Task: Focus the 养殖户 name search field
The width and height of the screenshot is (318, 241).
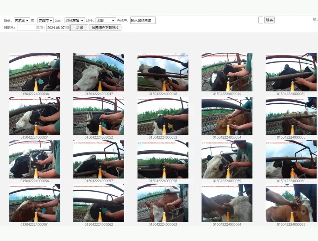Action: click(x=143, y=20)
